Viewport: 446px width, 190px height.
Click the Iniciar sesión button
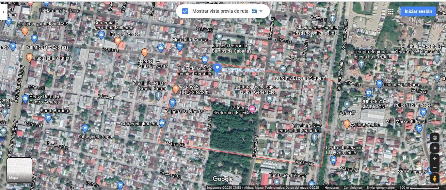click(x=418, y=11)
